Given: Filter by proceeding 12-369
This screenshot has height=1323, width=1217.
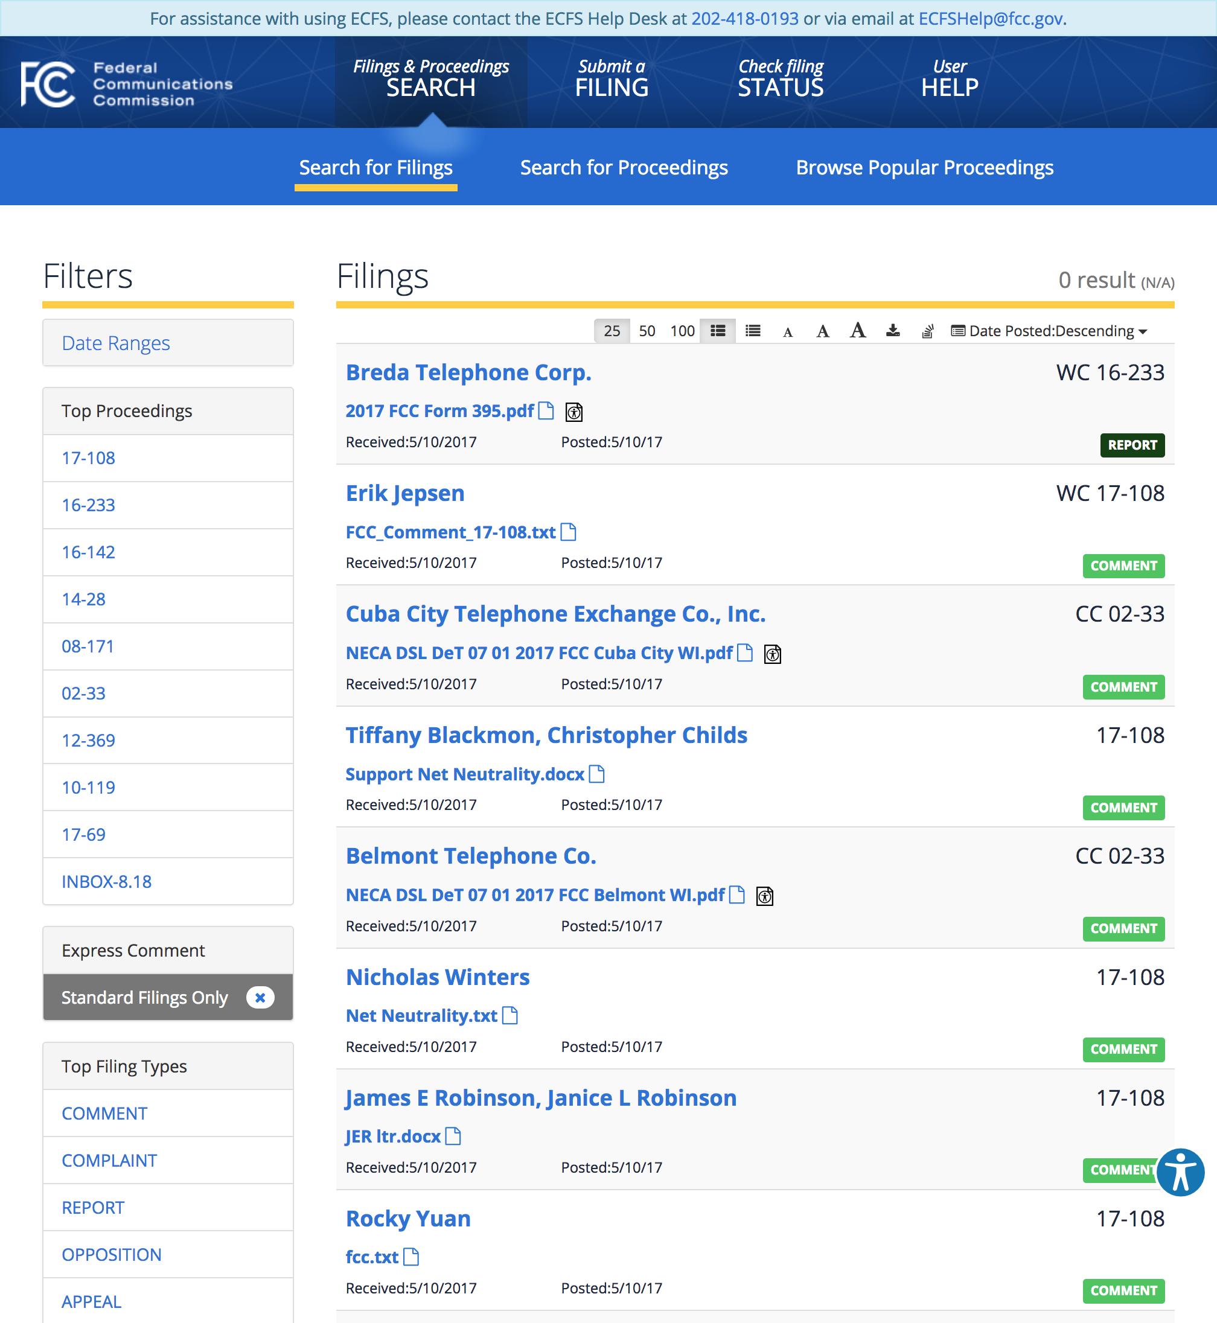Looking at the screenshot, I should [168, 740].
